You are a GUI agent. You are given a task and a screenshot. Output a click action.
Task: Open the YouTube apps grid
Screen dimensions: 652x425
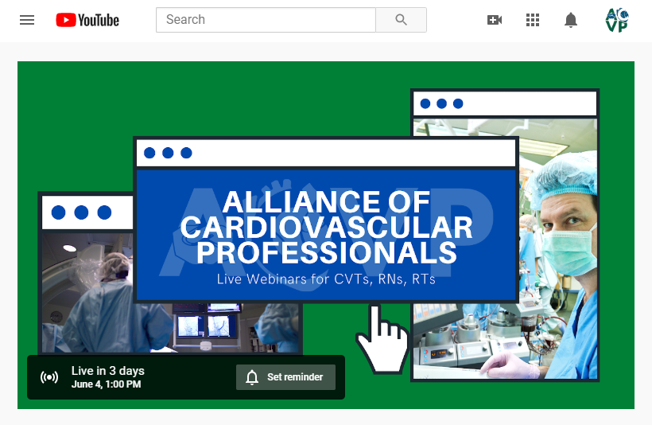pos(533,20)
